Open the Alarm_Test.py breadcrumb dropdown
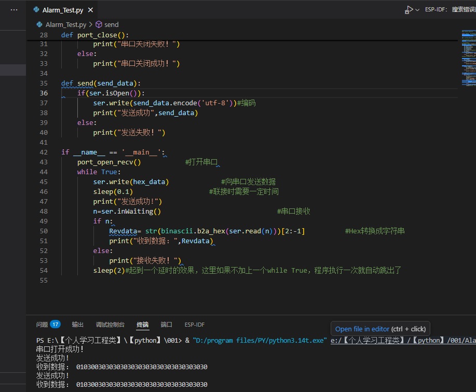The height and width of the screenshot is (392, 476). [x=66, y=24]
